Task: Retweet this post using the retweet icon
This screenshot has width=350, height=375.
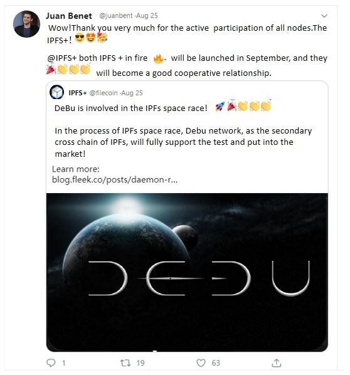Action: (125, 363)
